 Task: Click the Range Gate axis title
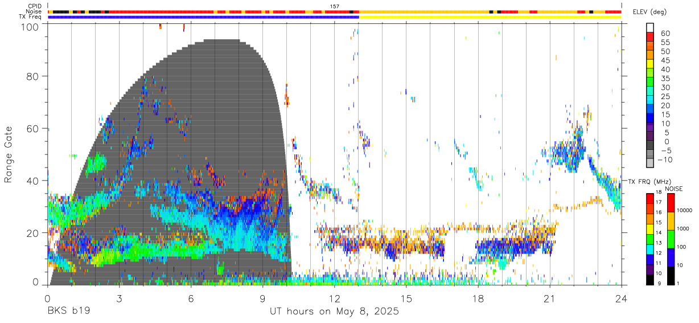click(9, 155)
